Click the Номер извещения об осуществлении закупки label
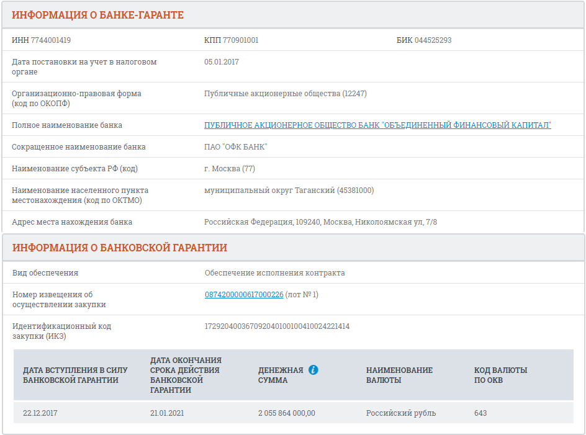This screenshot has height=435, width=586. click(59, 299)
